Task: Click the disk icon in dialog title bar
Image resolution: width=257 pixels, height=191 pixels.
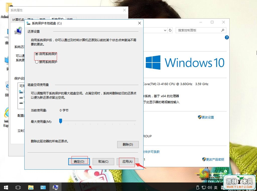Action: coord(28,23)
